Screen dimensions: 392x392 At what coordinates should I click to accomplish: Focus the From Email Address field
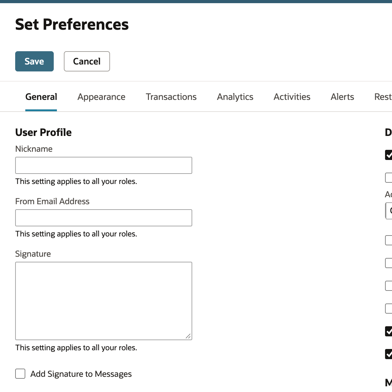tap(104, 218)
